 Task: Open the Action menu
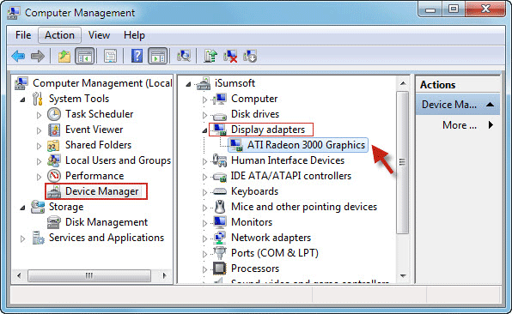coord(59,35)
